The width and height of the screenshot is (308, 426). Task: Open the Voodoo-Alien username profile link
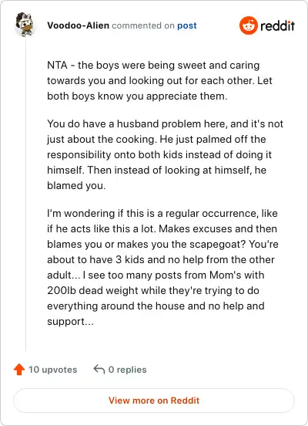coord(78,25)
